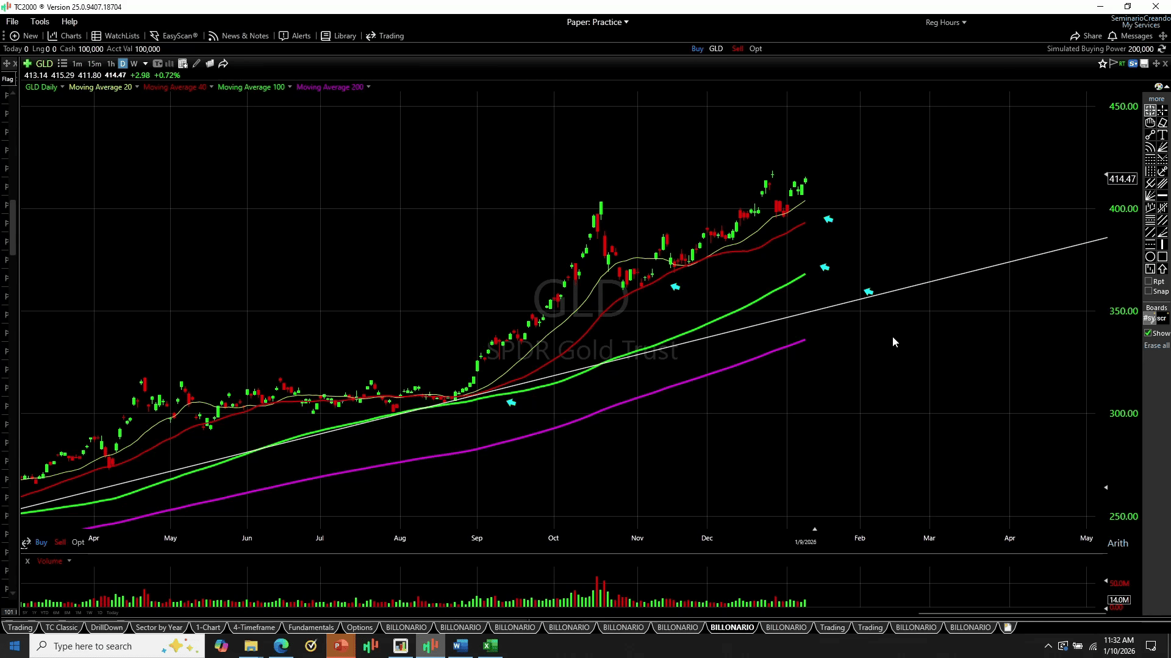
Task: Switch chart to weekly timeframe
Action: click(134, 63)
